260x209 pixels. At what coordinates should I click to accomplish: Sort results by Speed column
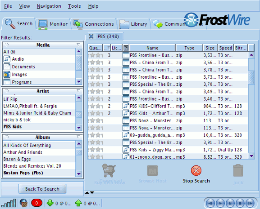pos(225,48)
